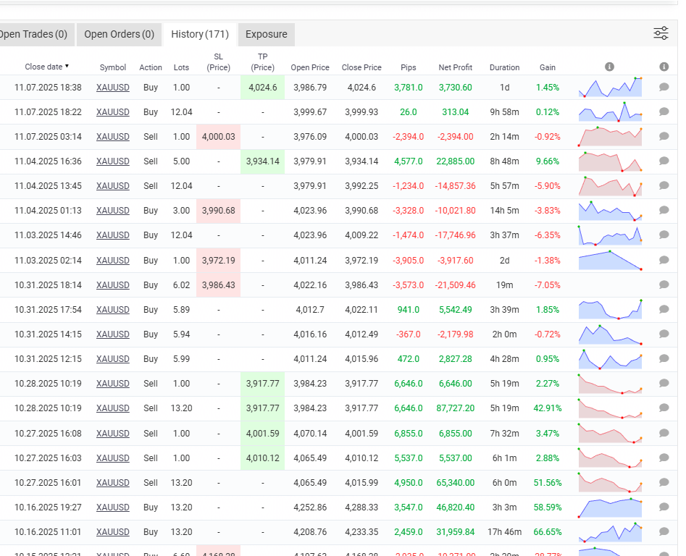Sort by Close date column header

tap(46, 67)
